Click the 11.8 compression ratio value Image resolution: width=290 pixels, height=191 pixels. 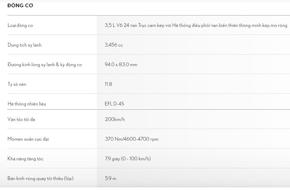pos(109,84)
